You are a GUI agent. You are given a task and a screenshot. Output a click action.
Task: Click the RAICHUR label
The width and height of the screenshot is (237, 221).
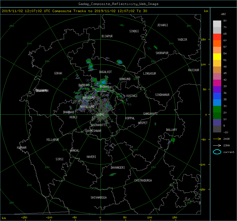tap(194, 70)
